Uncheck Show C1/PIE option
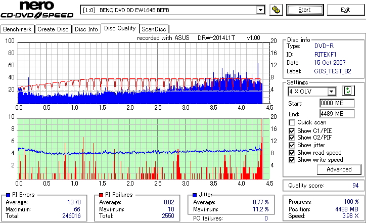 click(292, 131)
